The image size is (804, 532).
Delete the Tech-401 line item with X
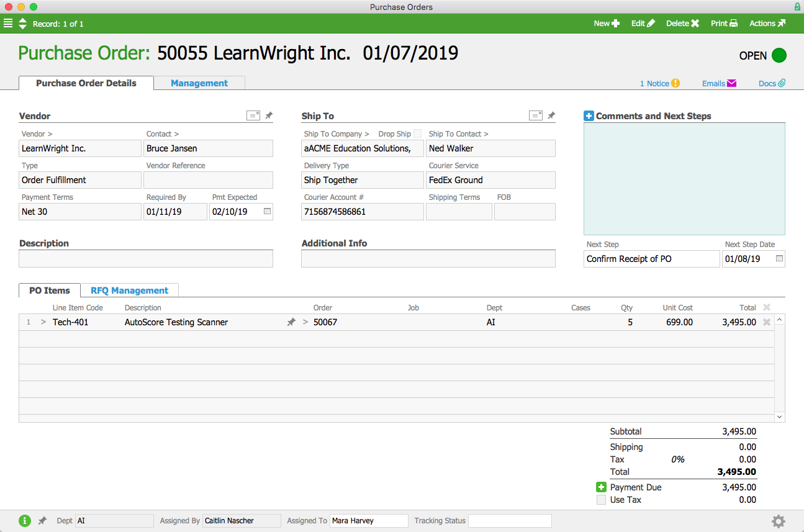coord(766,322)
